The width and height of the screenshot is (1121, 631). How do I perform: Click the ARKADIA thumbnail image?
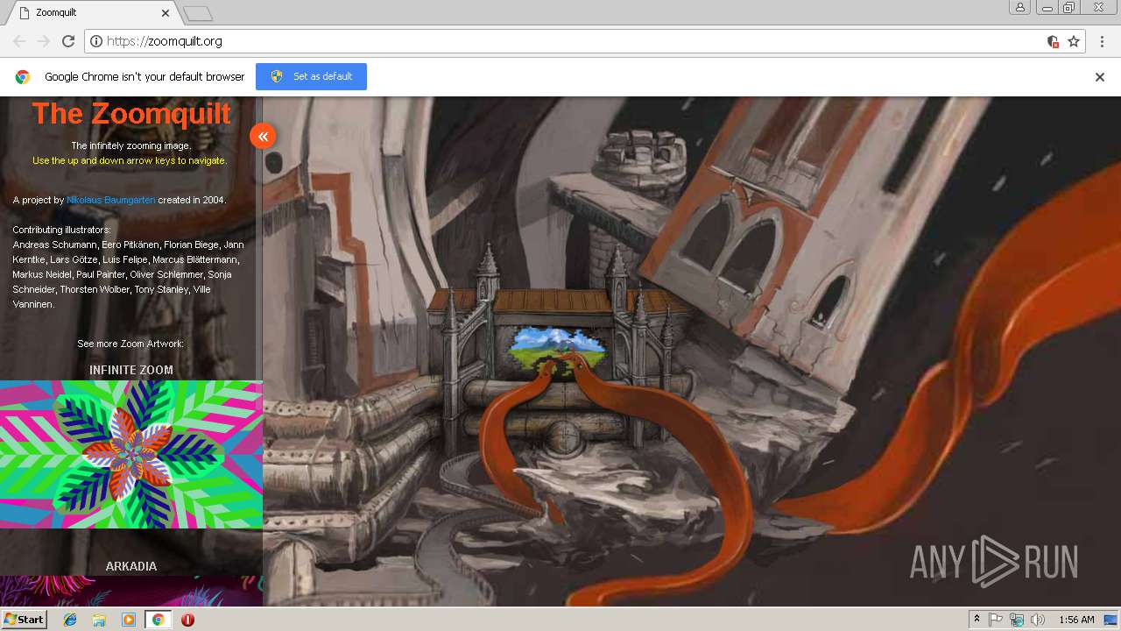pyautogui.click(x=131, y=591)
